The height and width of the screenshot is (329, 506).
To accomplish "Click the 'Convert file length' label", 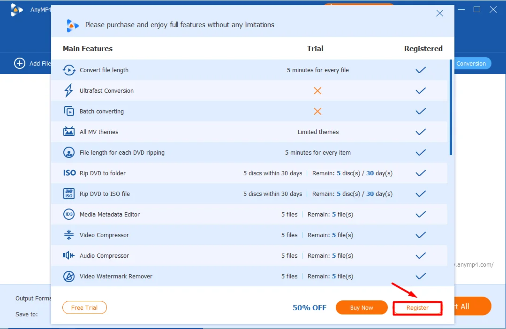I will coord(104,70).
